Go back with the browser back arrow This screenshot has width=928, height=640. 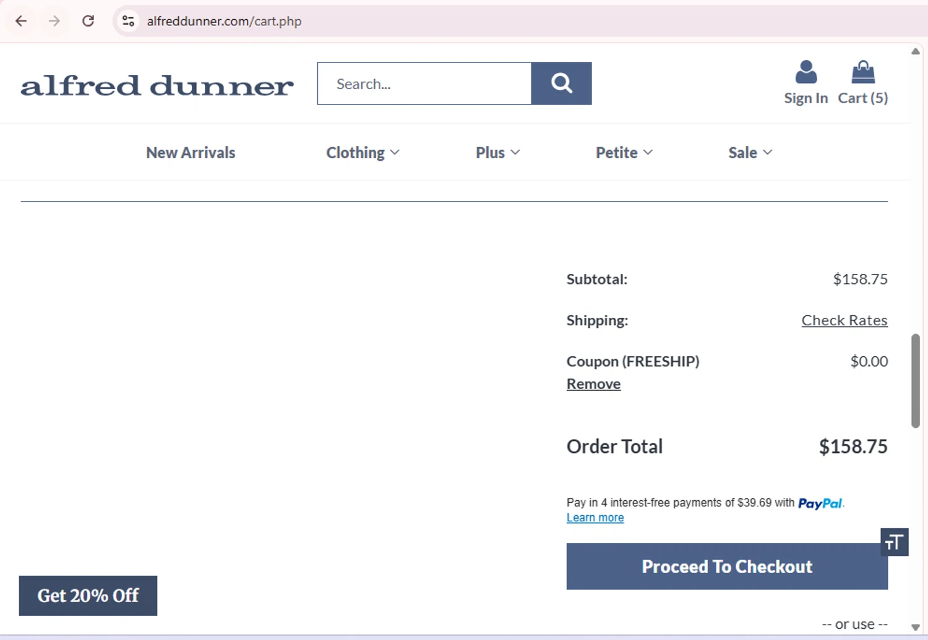click(x=21, y=21)
